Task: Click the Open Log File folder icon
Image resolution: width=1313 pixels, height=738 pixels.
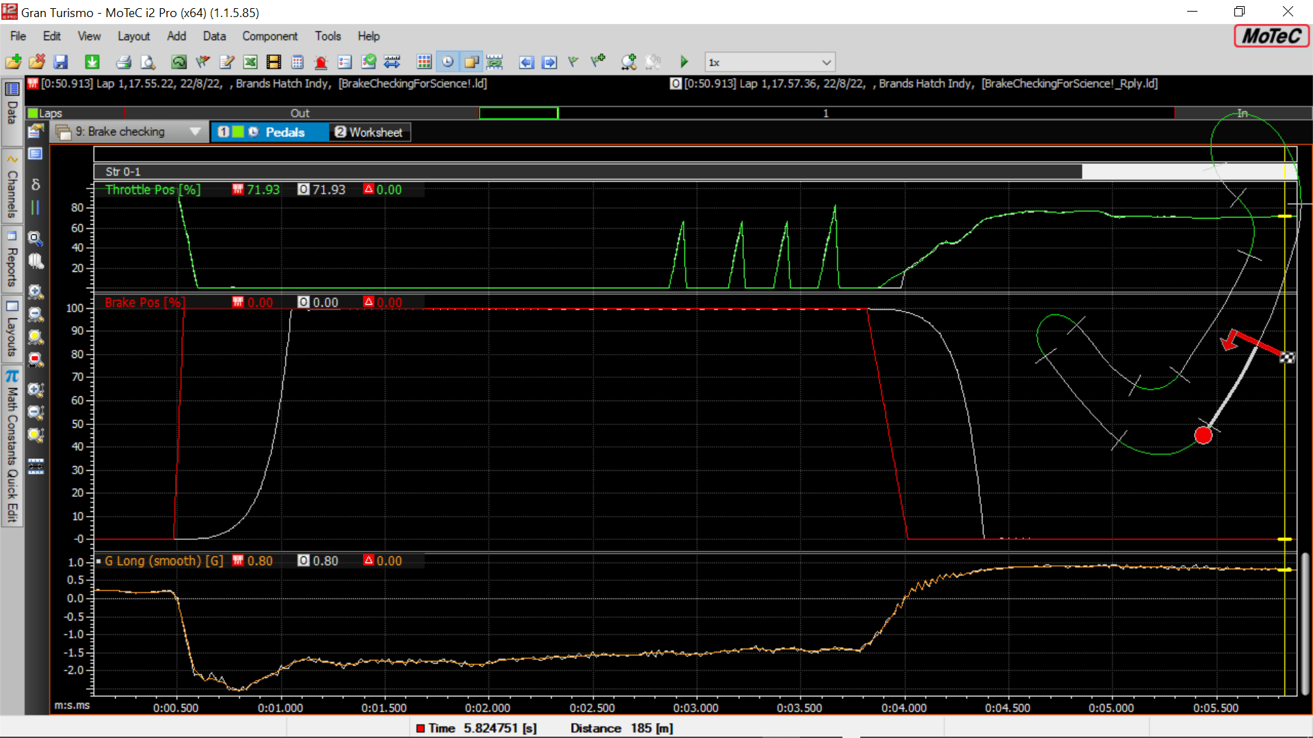Action: coord(13,62)
